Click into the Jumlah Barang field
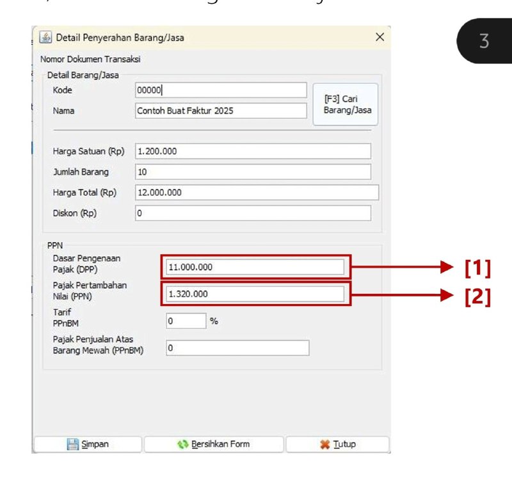Screen dimensions: 512x482 click(253, 172)
